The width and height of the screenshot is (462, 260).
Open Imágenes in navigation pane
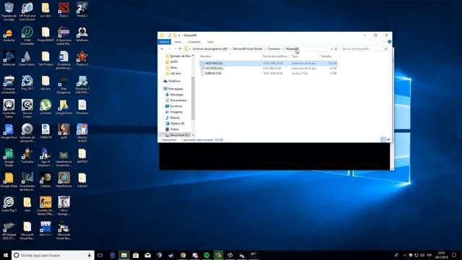[174, 112]
